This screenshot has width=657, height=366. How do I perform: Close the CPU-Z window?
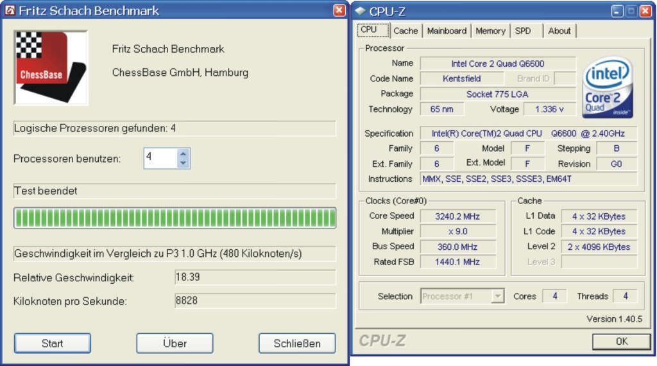click(x=645, y=12)
